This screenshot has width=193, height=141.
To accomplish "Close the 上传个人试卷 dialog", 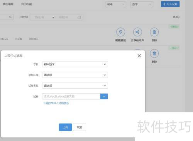I will 139,56.
